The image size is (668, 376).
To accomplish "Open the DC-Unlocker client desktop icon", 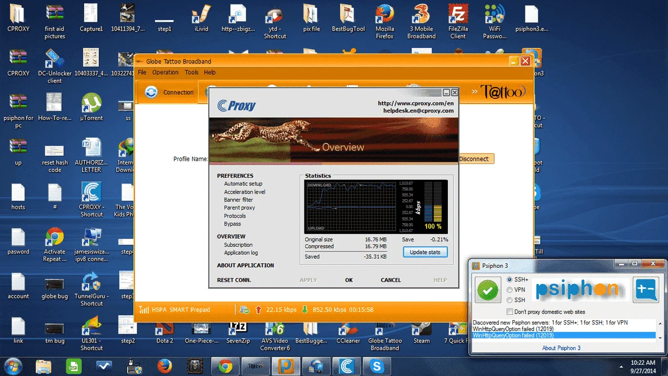I will (55, 66).
